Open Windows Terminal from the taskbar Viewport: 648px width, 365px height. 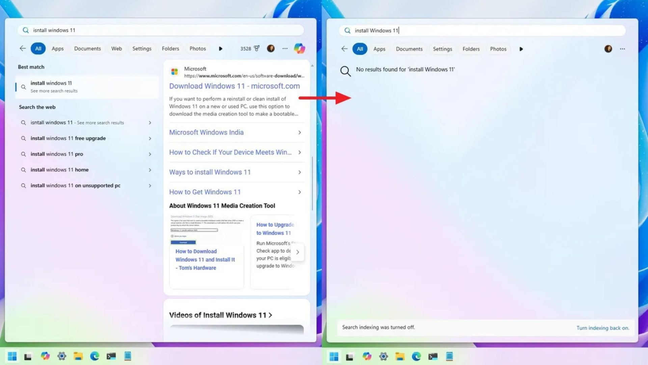[x=111, y=356]
